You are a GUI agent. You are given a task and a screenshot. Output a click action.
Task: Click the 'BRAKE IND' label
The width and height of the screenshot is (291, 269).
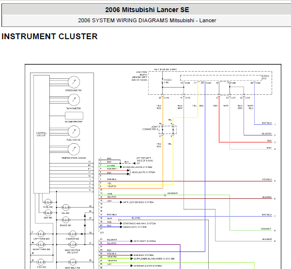click(x=65, y=225)
